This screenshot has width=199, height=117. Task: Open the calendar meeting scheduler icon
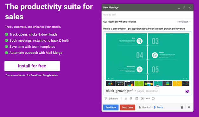(137, 99)
